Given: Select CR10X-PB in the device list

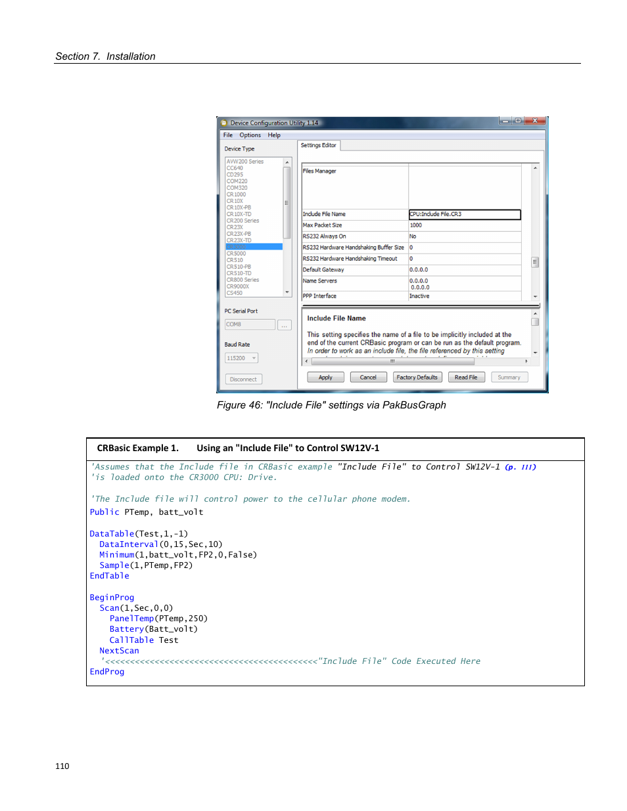Looking at the screenshot, I should [x=239, y=208].
